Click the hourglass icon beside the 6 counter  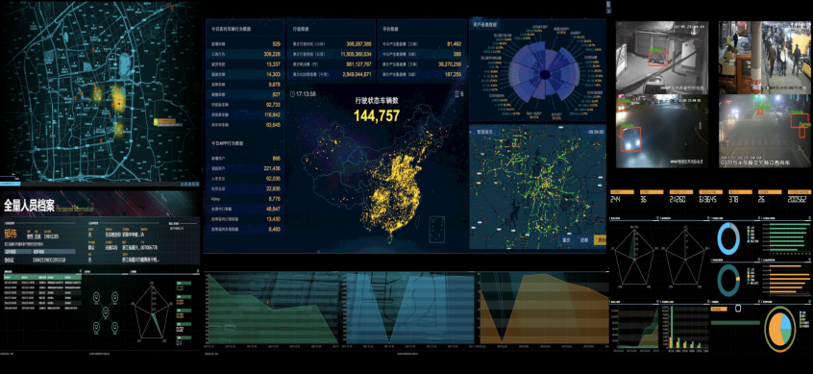[456, 94]
